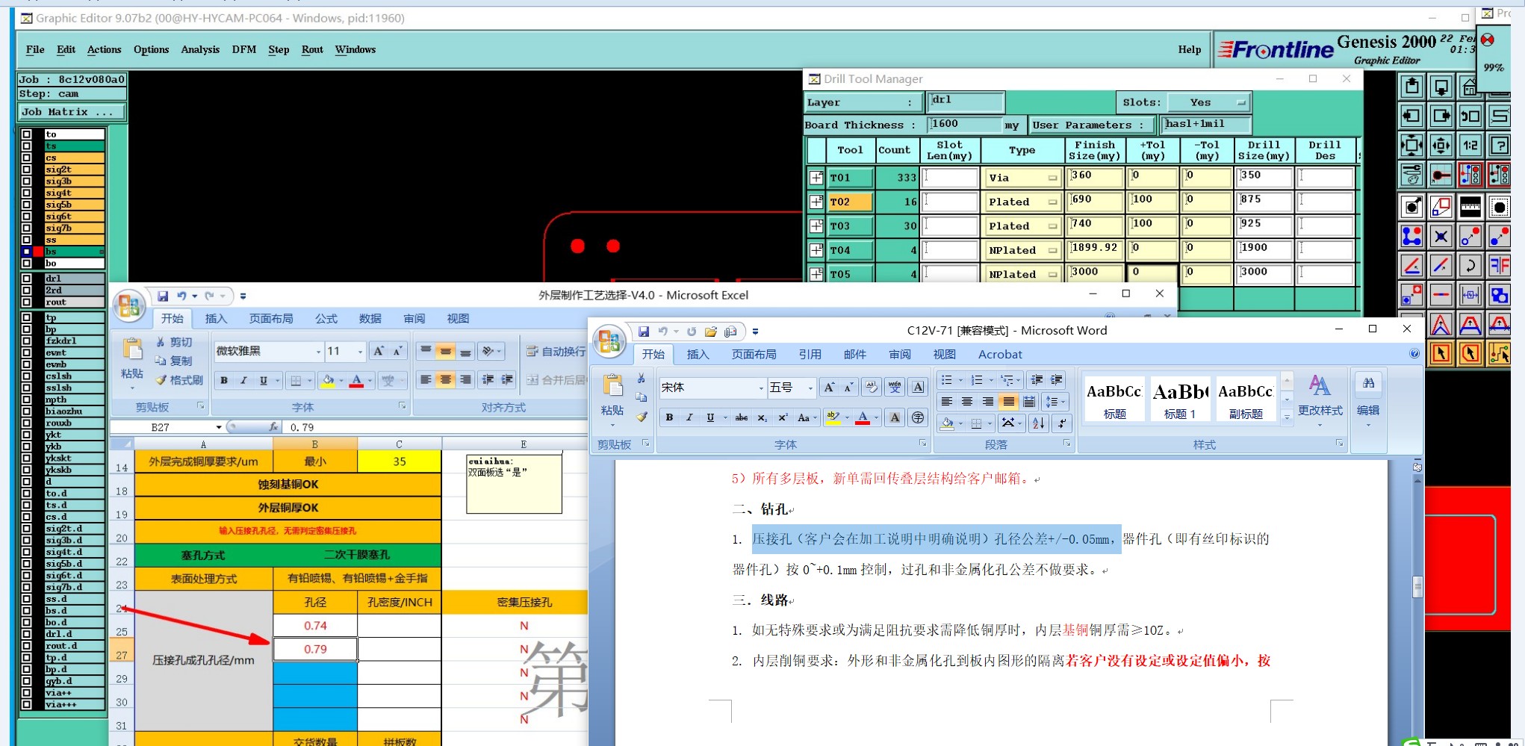Click the Genesis 1:2 zoom icon
Screen dimensions: 1525x746
pos(1470,146)
